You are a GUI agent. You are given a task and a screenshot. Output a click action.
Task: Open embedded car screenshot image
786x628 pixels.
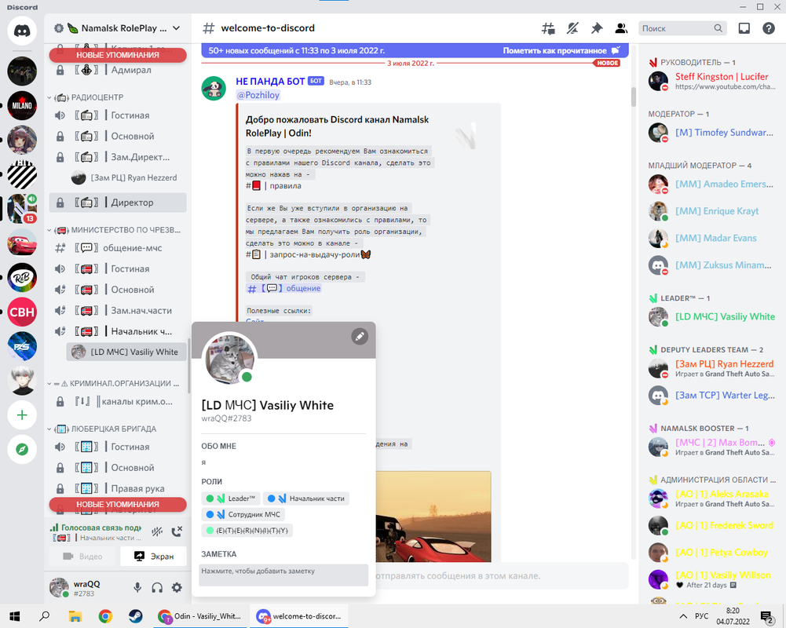point(433,517)
